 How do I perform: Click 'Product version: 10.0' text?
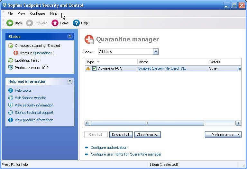coord(32,68)
